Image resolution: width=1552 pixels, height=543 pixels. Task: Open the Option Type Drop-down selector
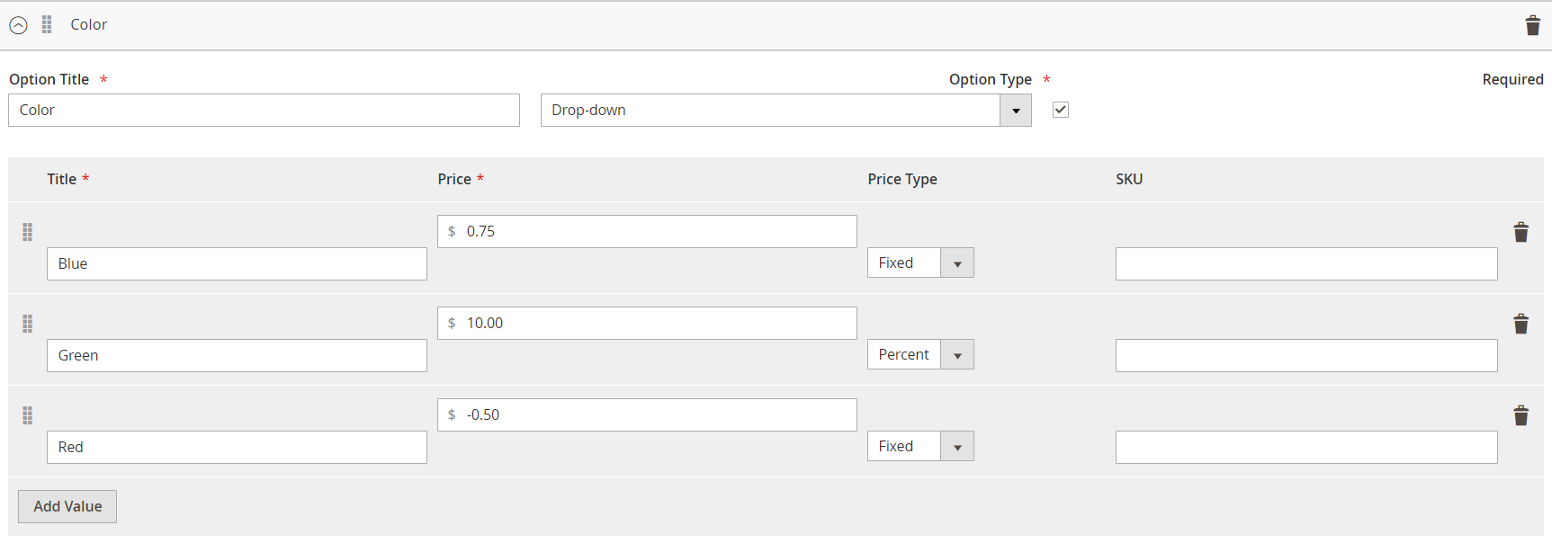pyautogui.click(x=785, y=111)
